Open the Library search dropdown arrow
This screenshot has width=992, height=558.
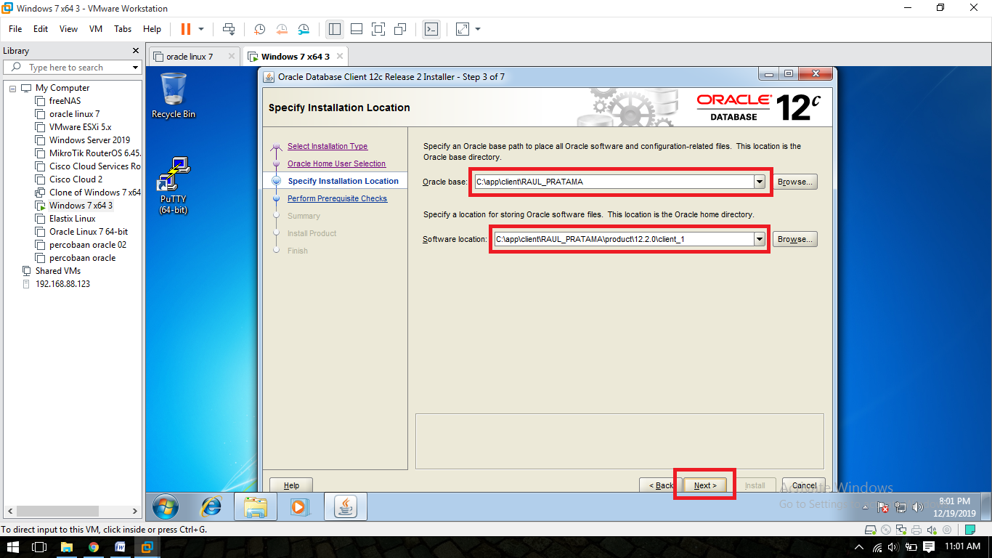click(135, 68)
